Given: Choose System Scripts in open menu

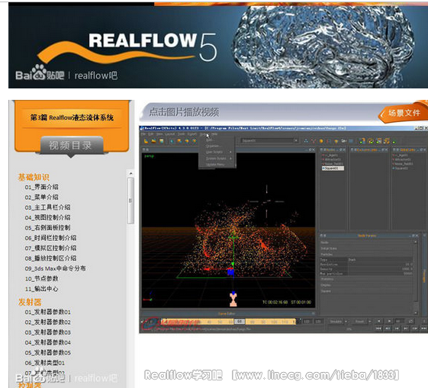Looking at the screenshot, I should 217,159.
